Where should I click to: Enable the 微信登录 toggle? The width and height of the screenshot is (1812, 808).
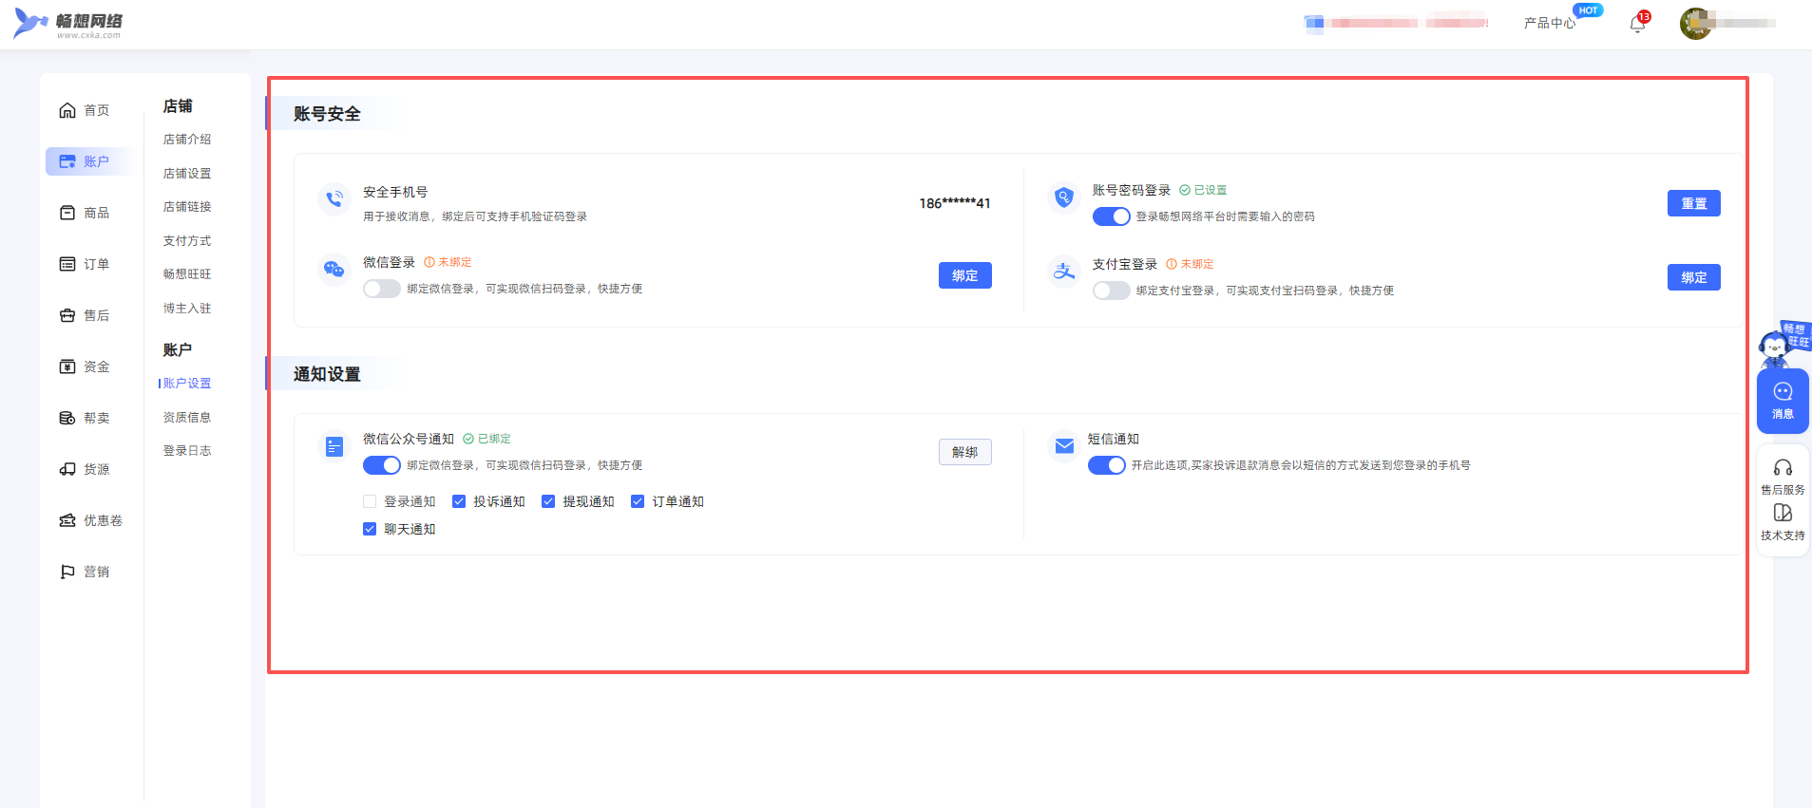(x=382, y=289)
